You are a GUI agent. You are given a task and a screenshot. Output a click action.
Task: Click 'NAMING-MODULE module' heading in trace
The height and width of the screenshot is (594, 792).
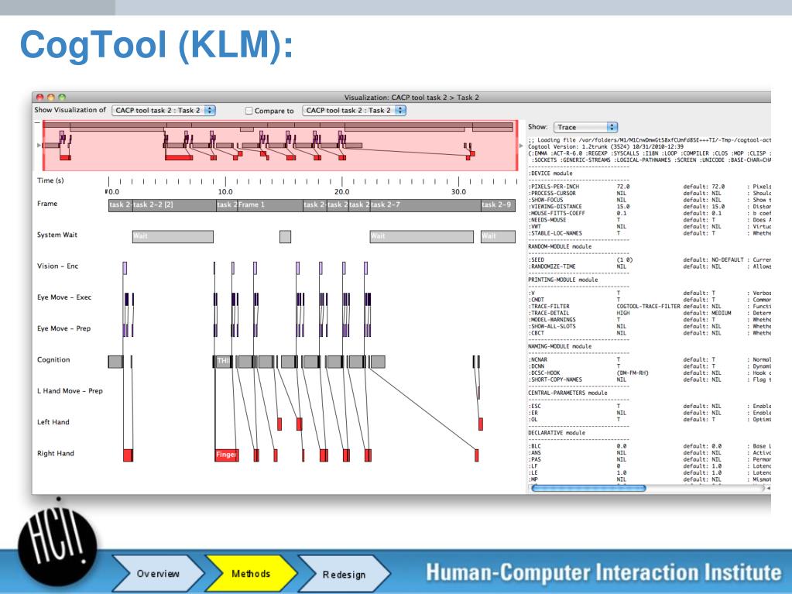click(x=560, y=346)
